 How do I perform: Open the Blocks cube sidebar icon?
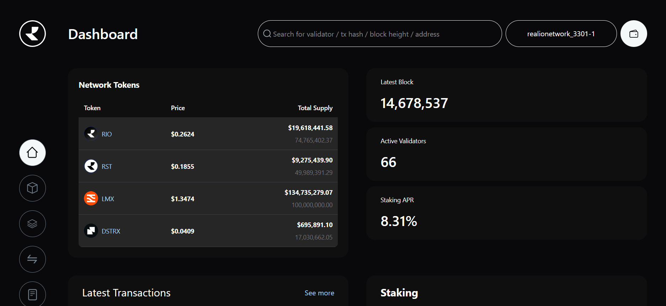pos(32,188)
